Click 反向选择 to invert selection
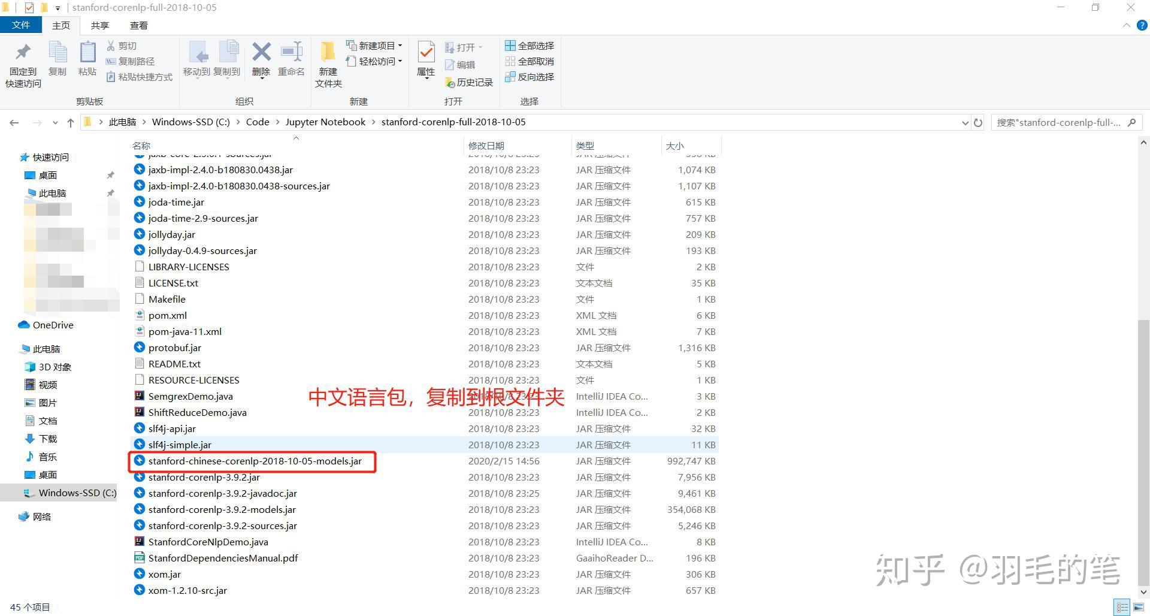The width and height of the screenshot is (1150, 616). (x=529, y=77)
